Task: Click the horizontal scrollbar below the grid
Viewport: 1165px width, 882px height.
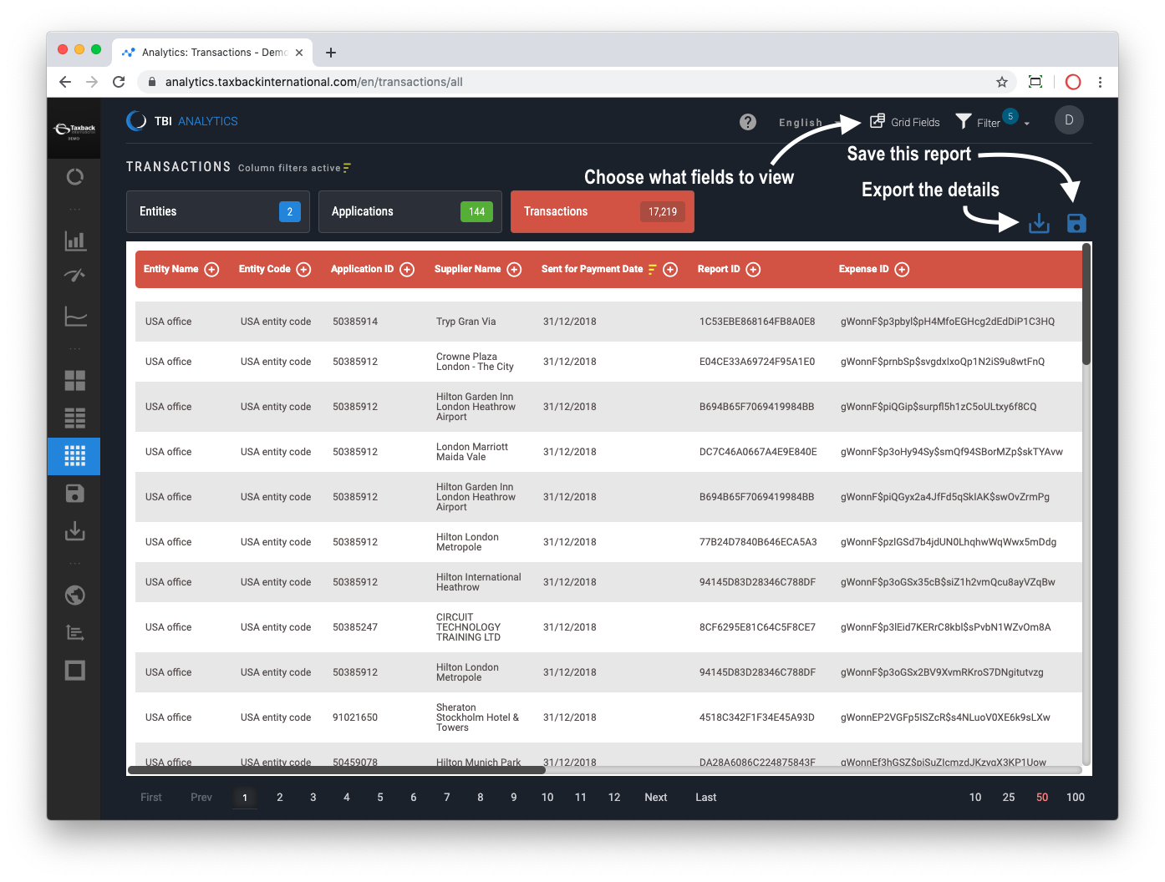Action: (337, 770)
